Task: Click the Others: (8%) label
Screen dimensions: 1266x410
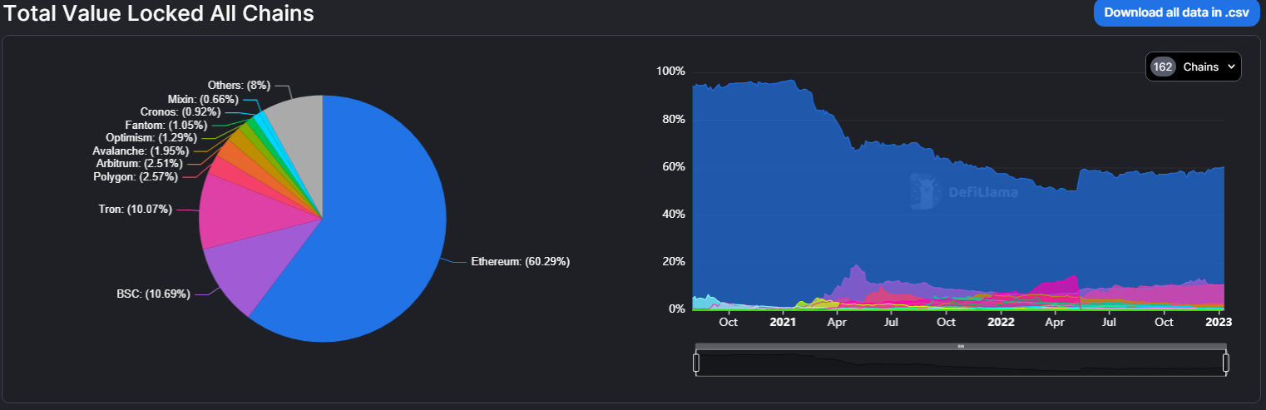Action: click(x=239, y=85)
